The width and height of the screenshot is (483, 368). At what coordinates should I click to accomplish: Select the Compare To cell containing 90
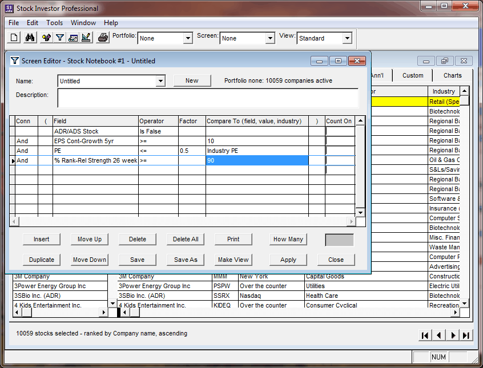click(257, 161)
